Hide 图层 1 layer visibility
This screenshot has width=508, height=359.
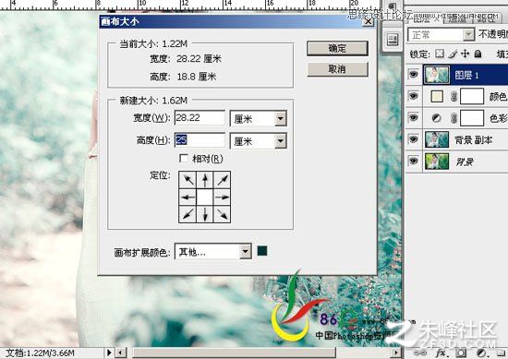(414, 75)
